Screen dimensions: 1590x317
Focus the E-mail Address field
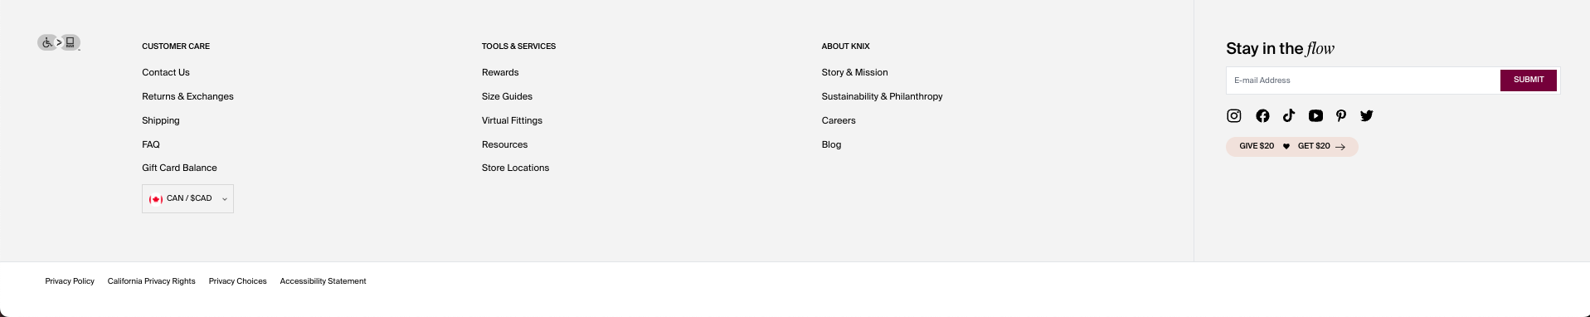point(1364,80)
